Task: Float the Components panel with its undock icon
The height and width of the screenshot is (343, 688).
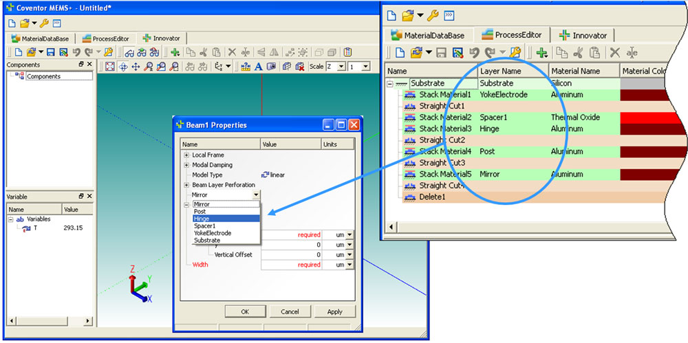Action: [81, 65]
